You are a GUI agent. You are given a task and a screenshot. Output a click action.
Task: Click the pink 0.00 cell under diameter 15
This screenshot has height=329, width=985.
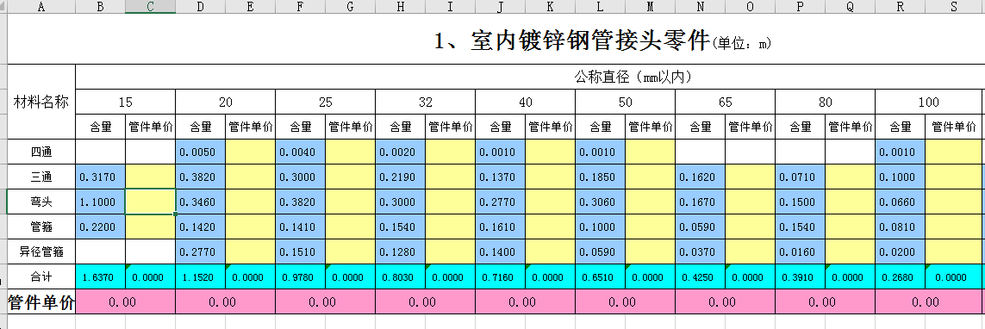click(126, 302)
